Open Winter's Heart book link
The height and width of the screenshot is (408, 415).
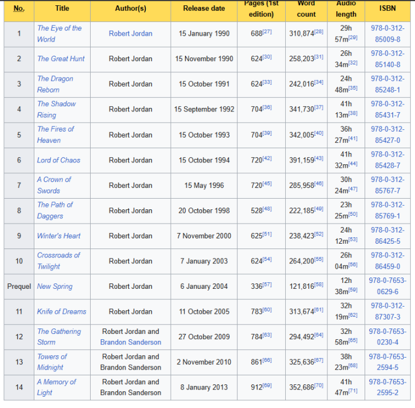[59, 236]
